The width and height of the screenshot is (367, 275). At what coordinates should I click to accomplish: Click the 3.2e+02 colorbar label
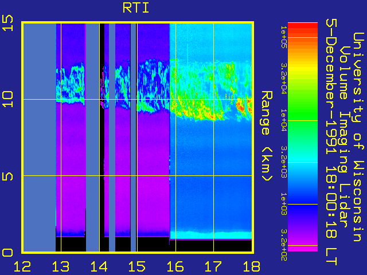pyautogui.click(x=284, y=245)
